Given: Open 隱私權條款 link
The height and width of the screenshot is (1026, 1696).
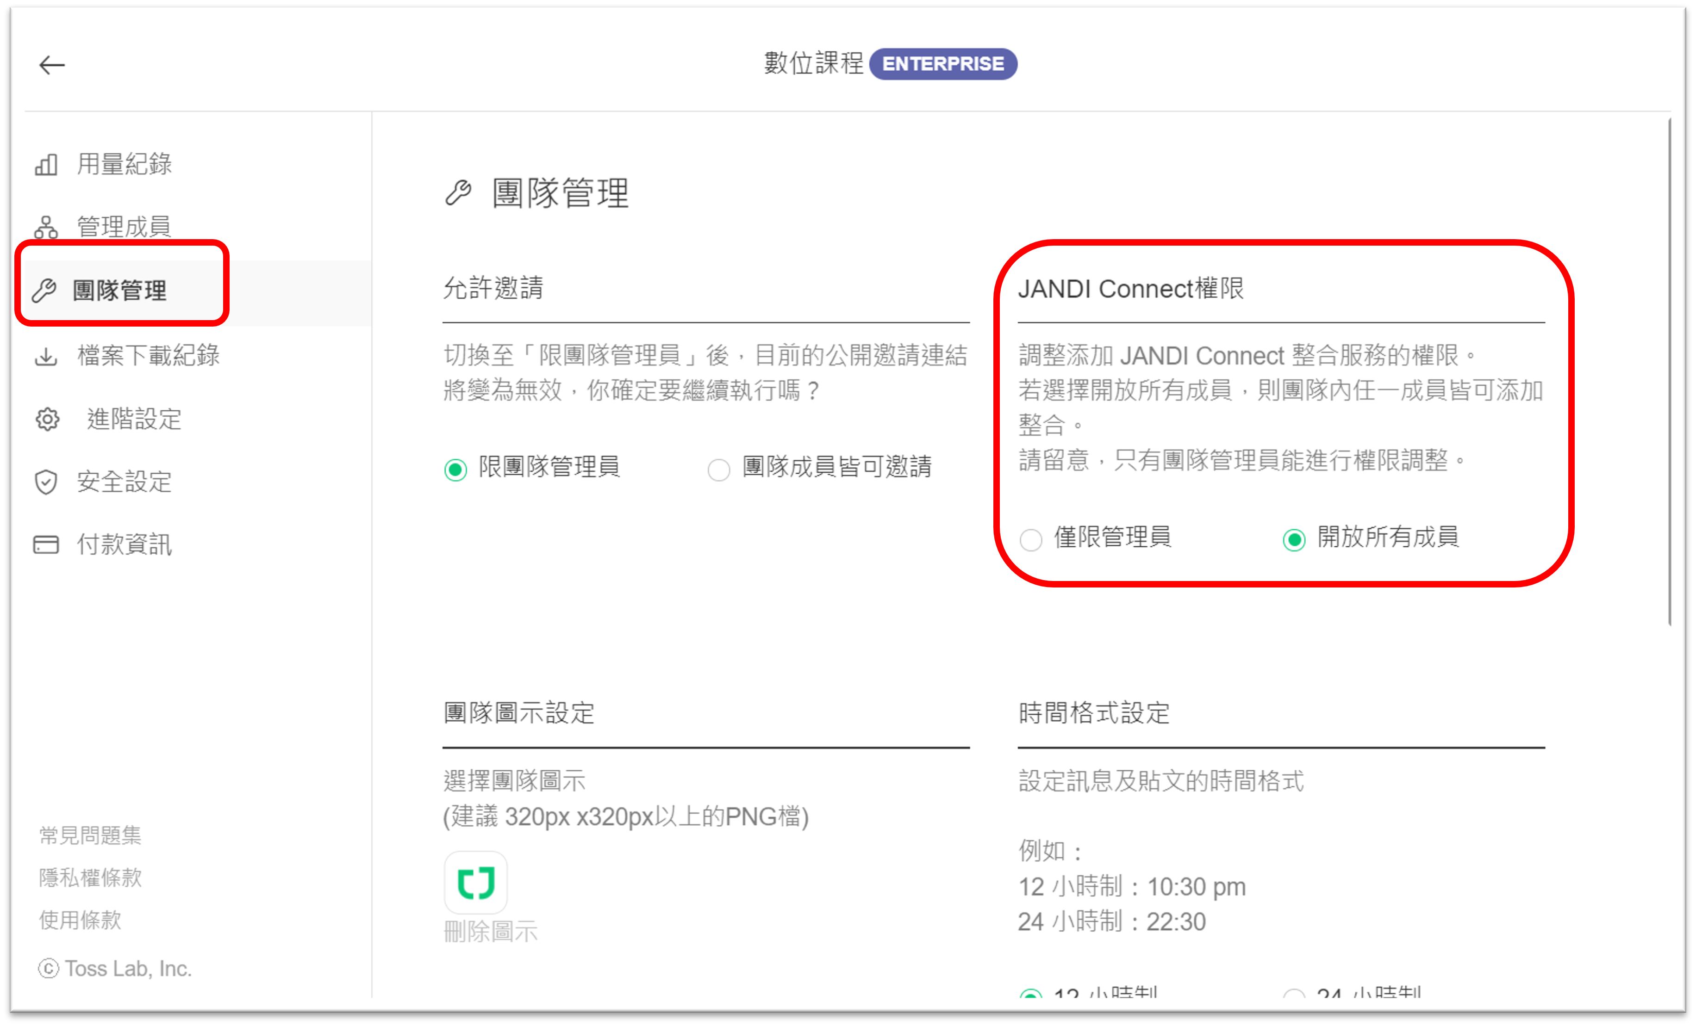Looking at the screenshot, I should 90,878.
